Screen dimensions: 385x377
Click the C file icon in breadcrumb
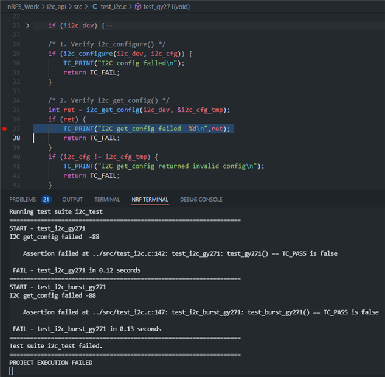coord(95,7)
